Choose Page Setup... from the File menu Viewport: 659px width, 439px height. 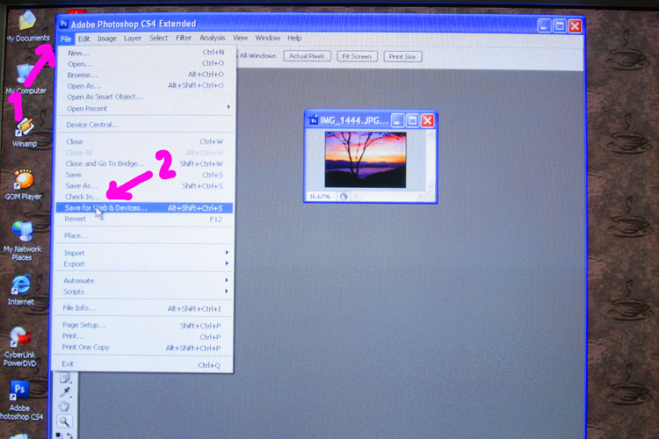point(143,325)
